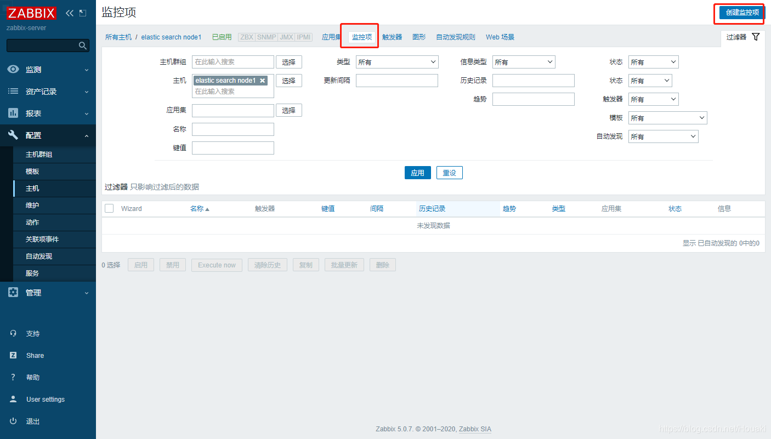The height and width of the screenshot is (439, 771).
Task: Focus the 更新间隔 input field
Action: click(397, 81)
